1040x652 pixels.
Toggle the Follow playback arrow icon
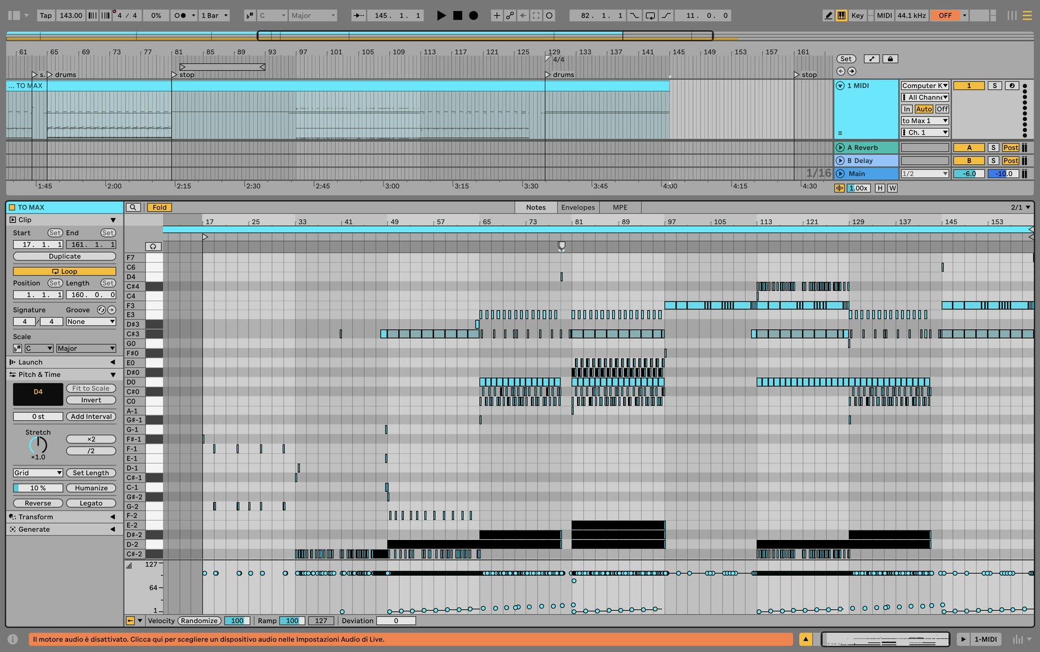(358, 16)
